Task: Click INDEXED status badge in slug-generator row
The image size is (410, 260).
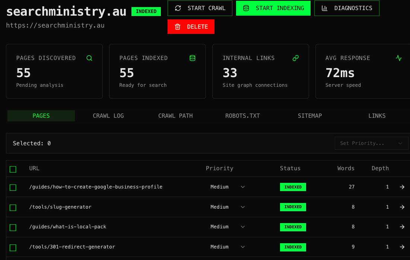Action: coord(293,207)
